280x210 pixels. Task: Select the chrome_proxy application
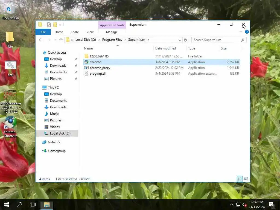(x=161, y=68)
